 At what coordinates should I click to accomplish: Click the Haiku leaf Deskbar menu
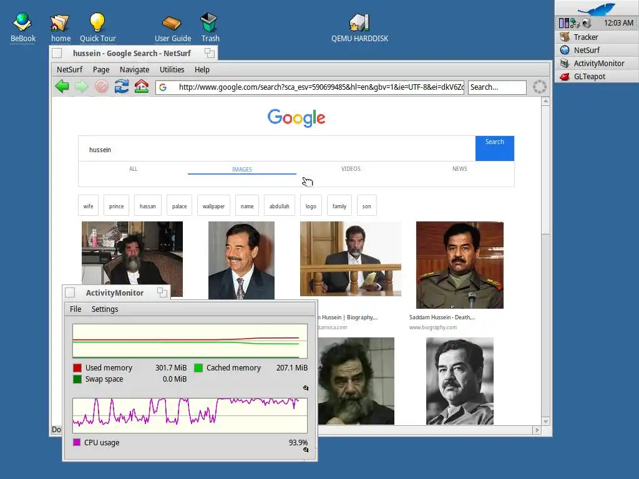597,8
